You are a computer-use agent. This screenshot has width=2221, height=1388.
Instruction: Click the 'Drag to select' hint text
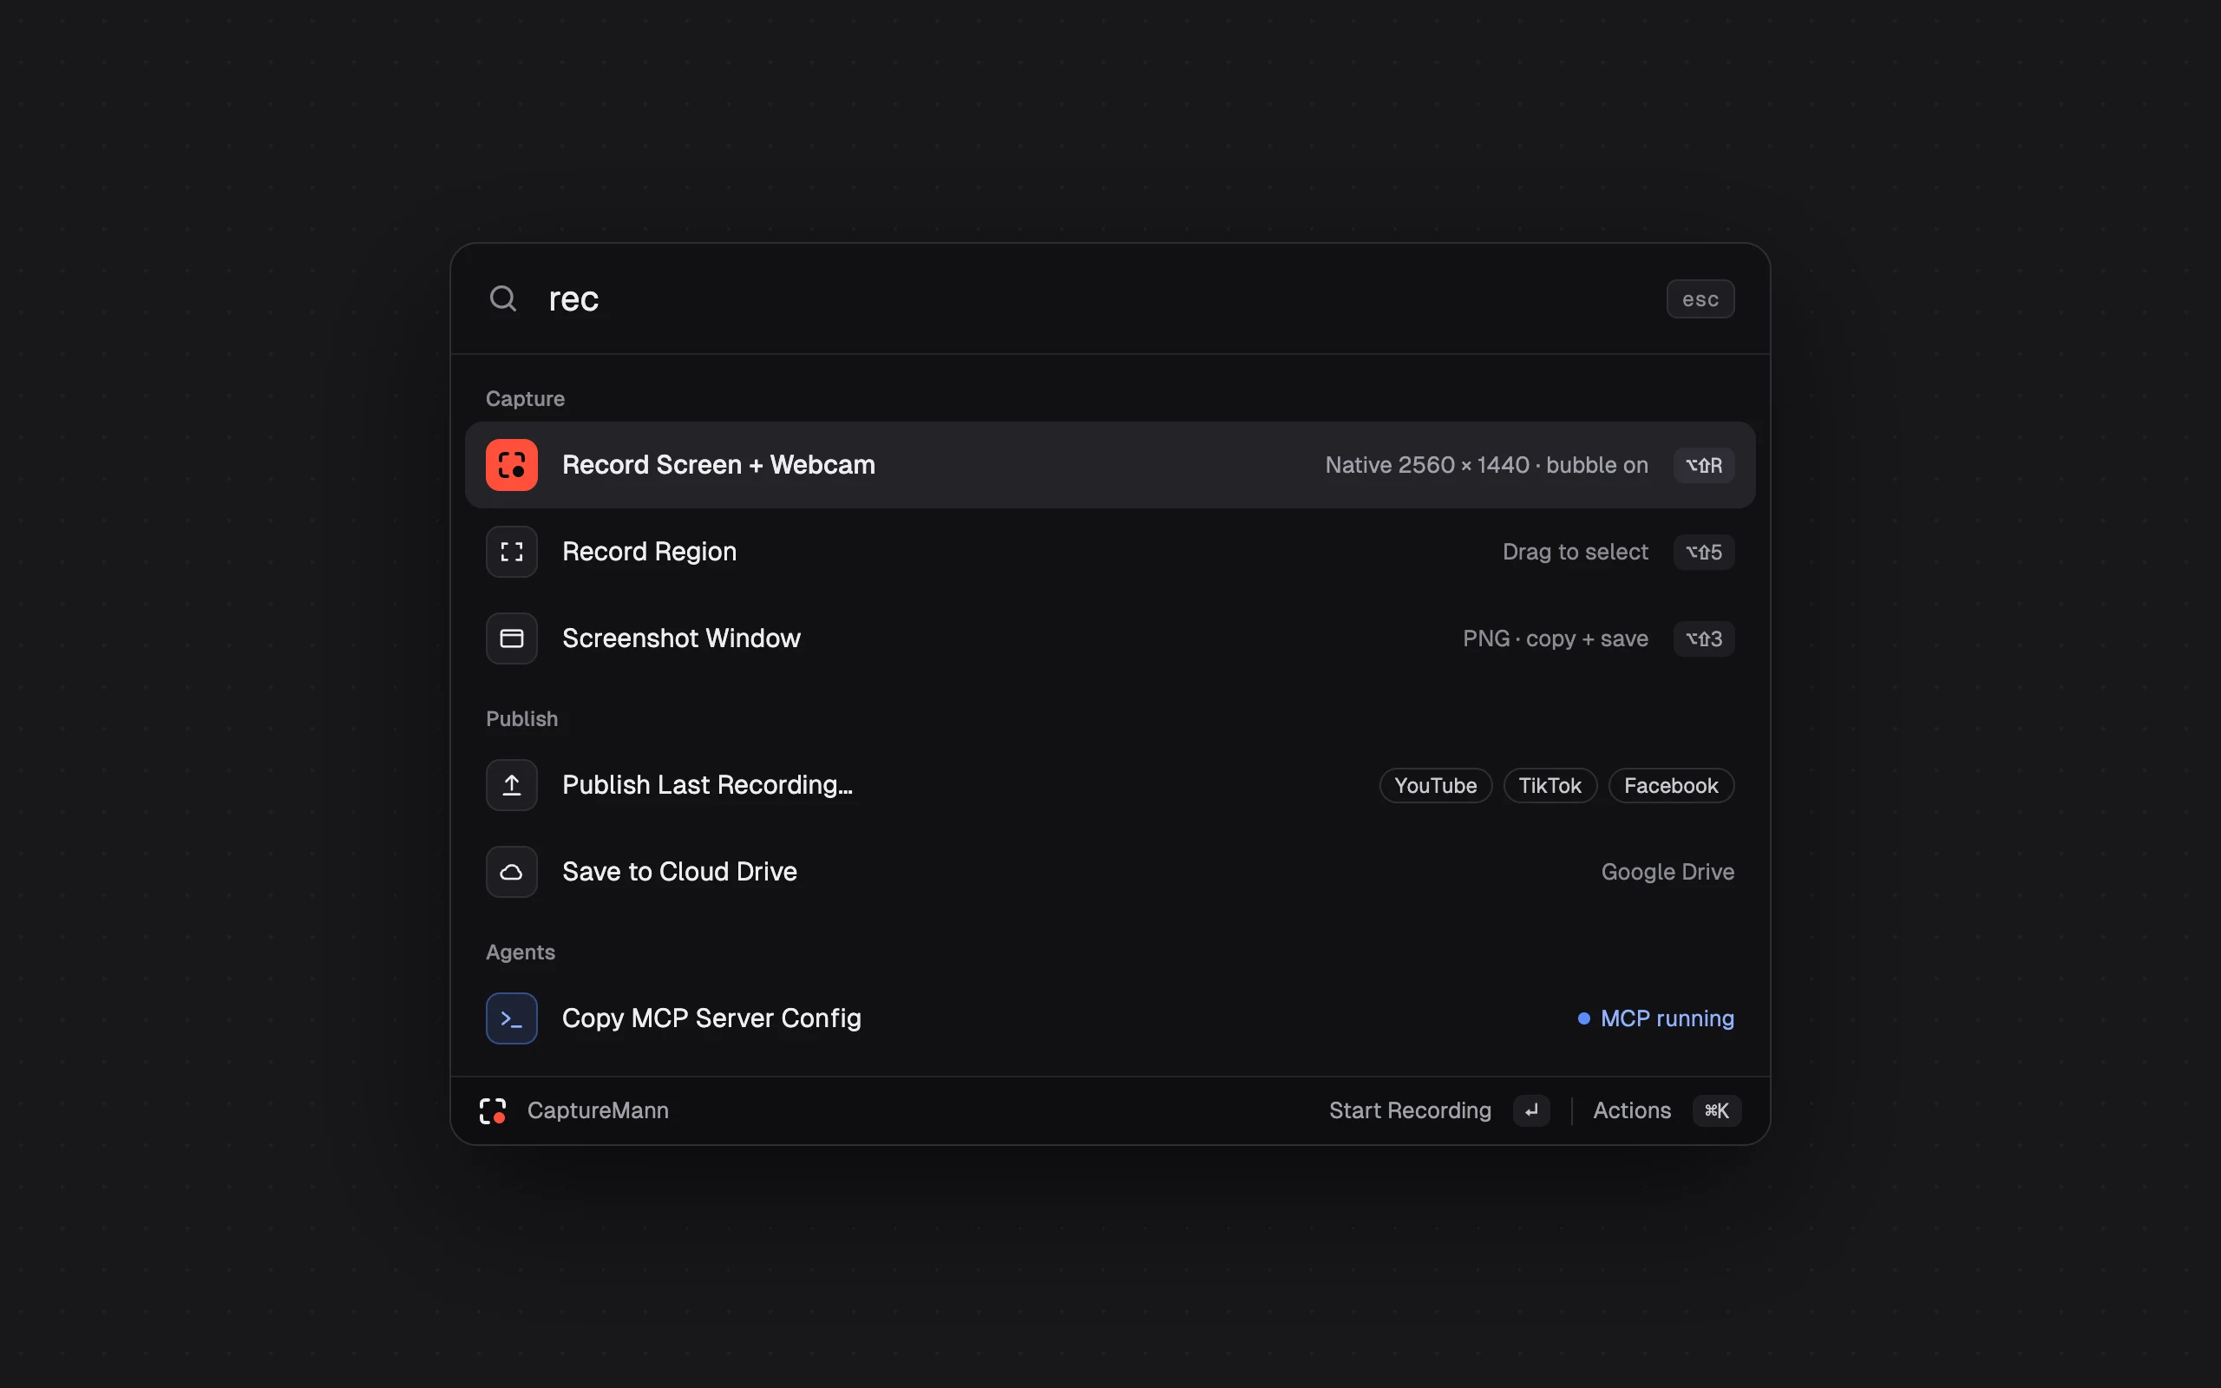coord(1575,552)
